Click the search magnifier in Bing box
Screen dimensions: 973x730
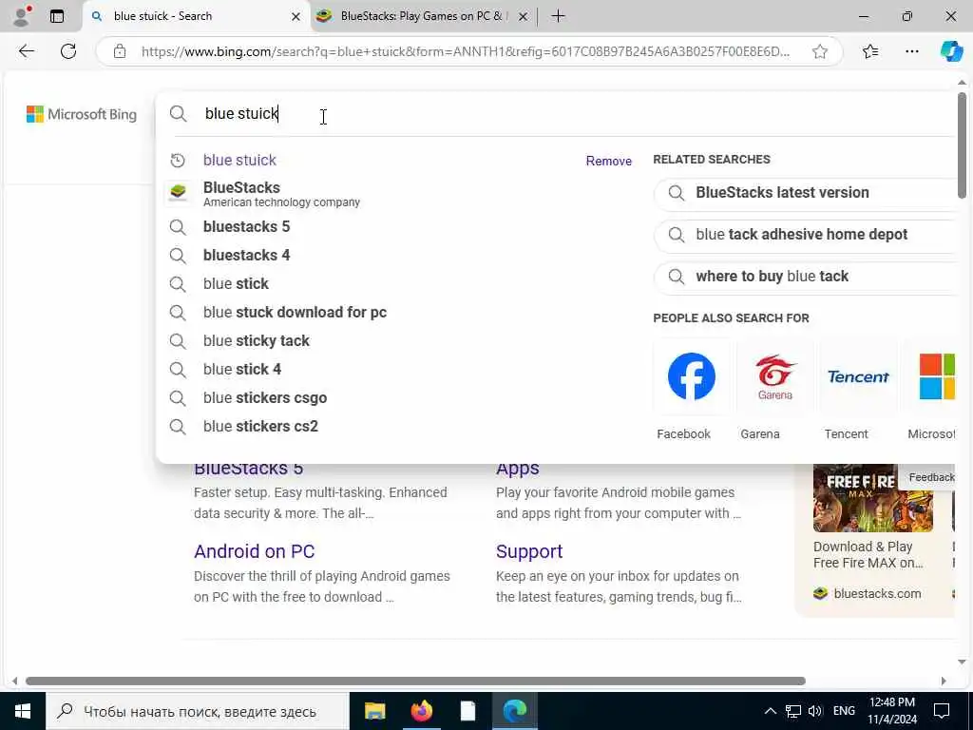pyautogui.click(x=178, y=114)
